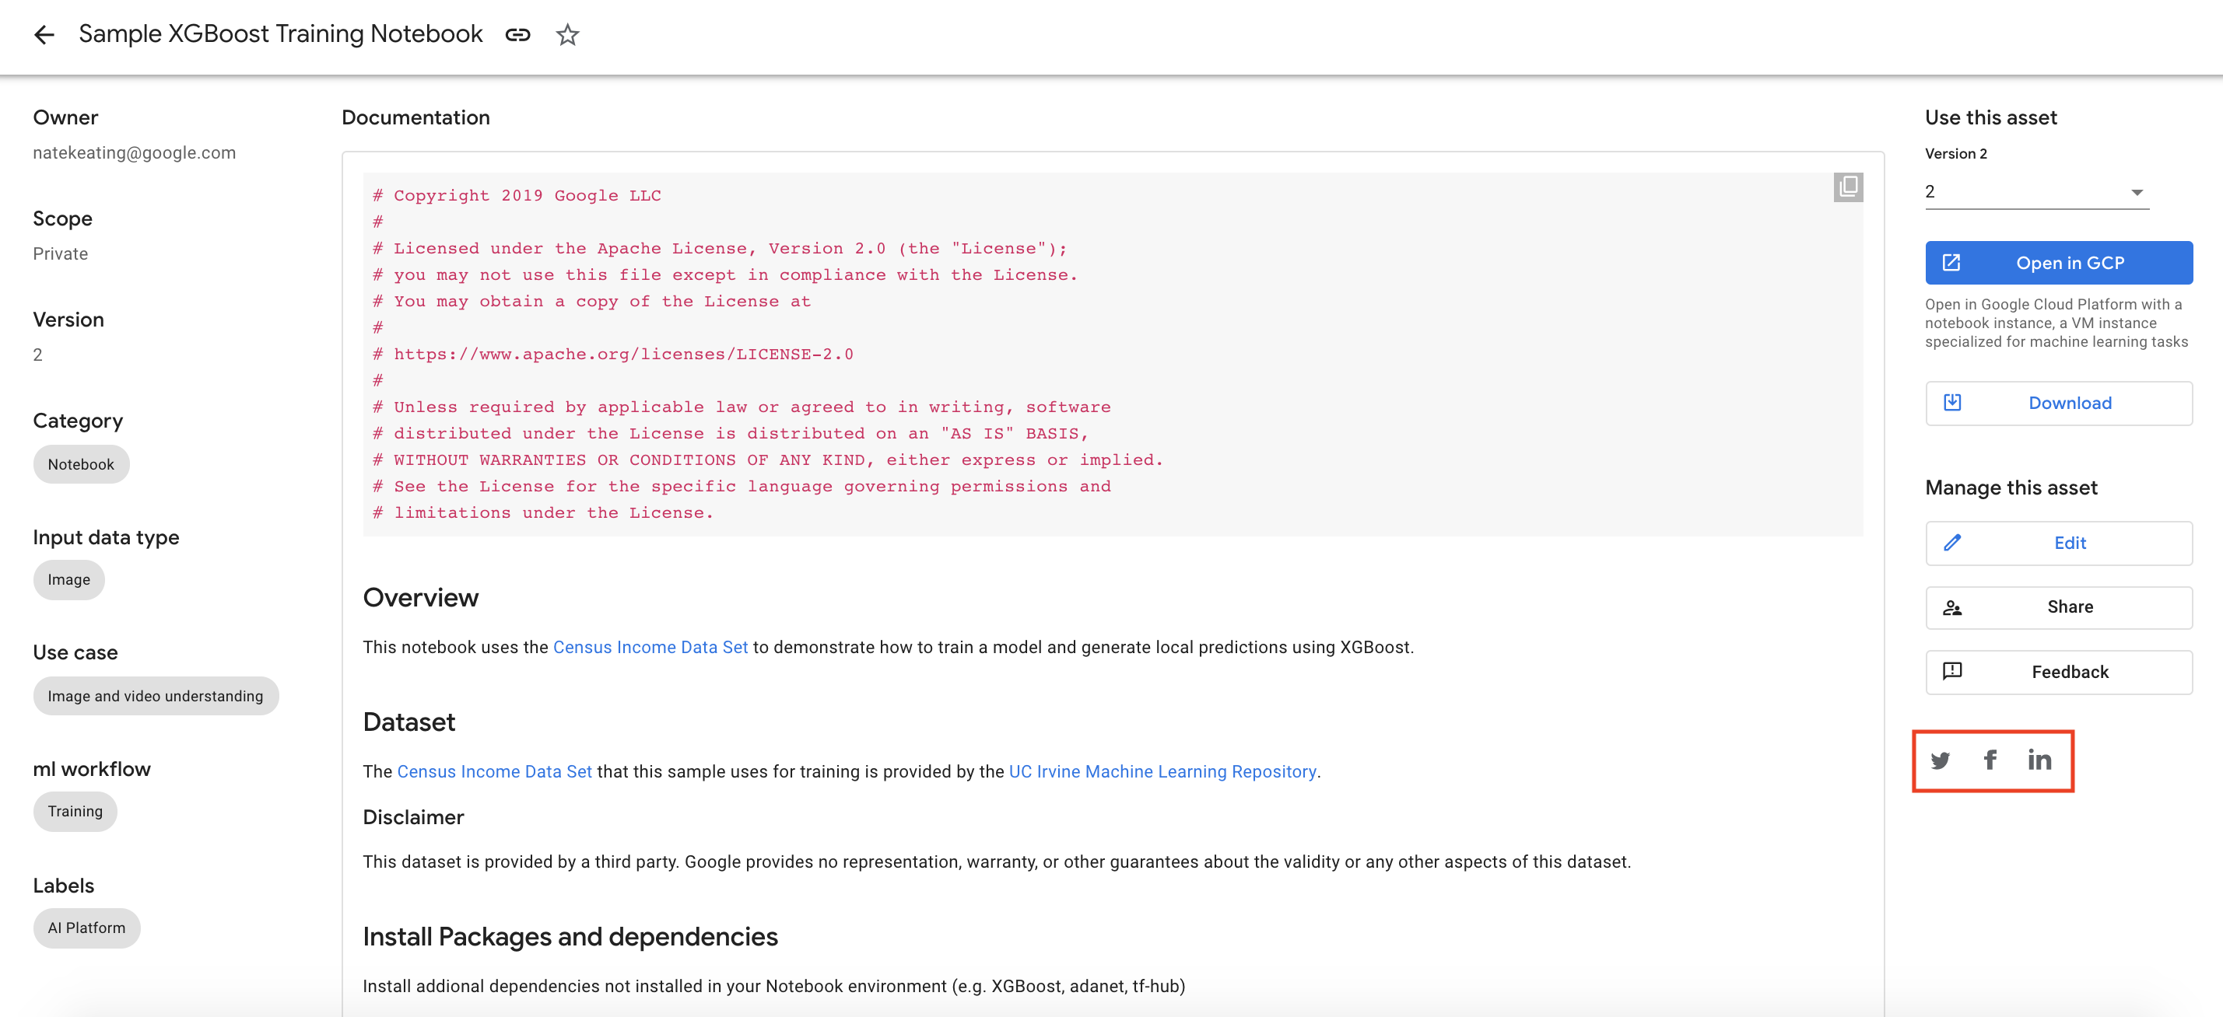This screenshot has height=1017, width=2223.
Task: Select version 2 from the dropdown
Action: coord(2035,191)
